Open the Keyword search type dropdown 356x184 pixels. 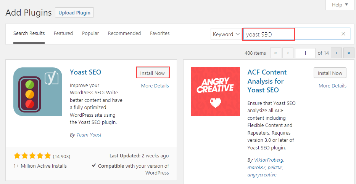click(x=226, y=34)
